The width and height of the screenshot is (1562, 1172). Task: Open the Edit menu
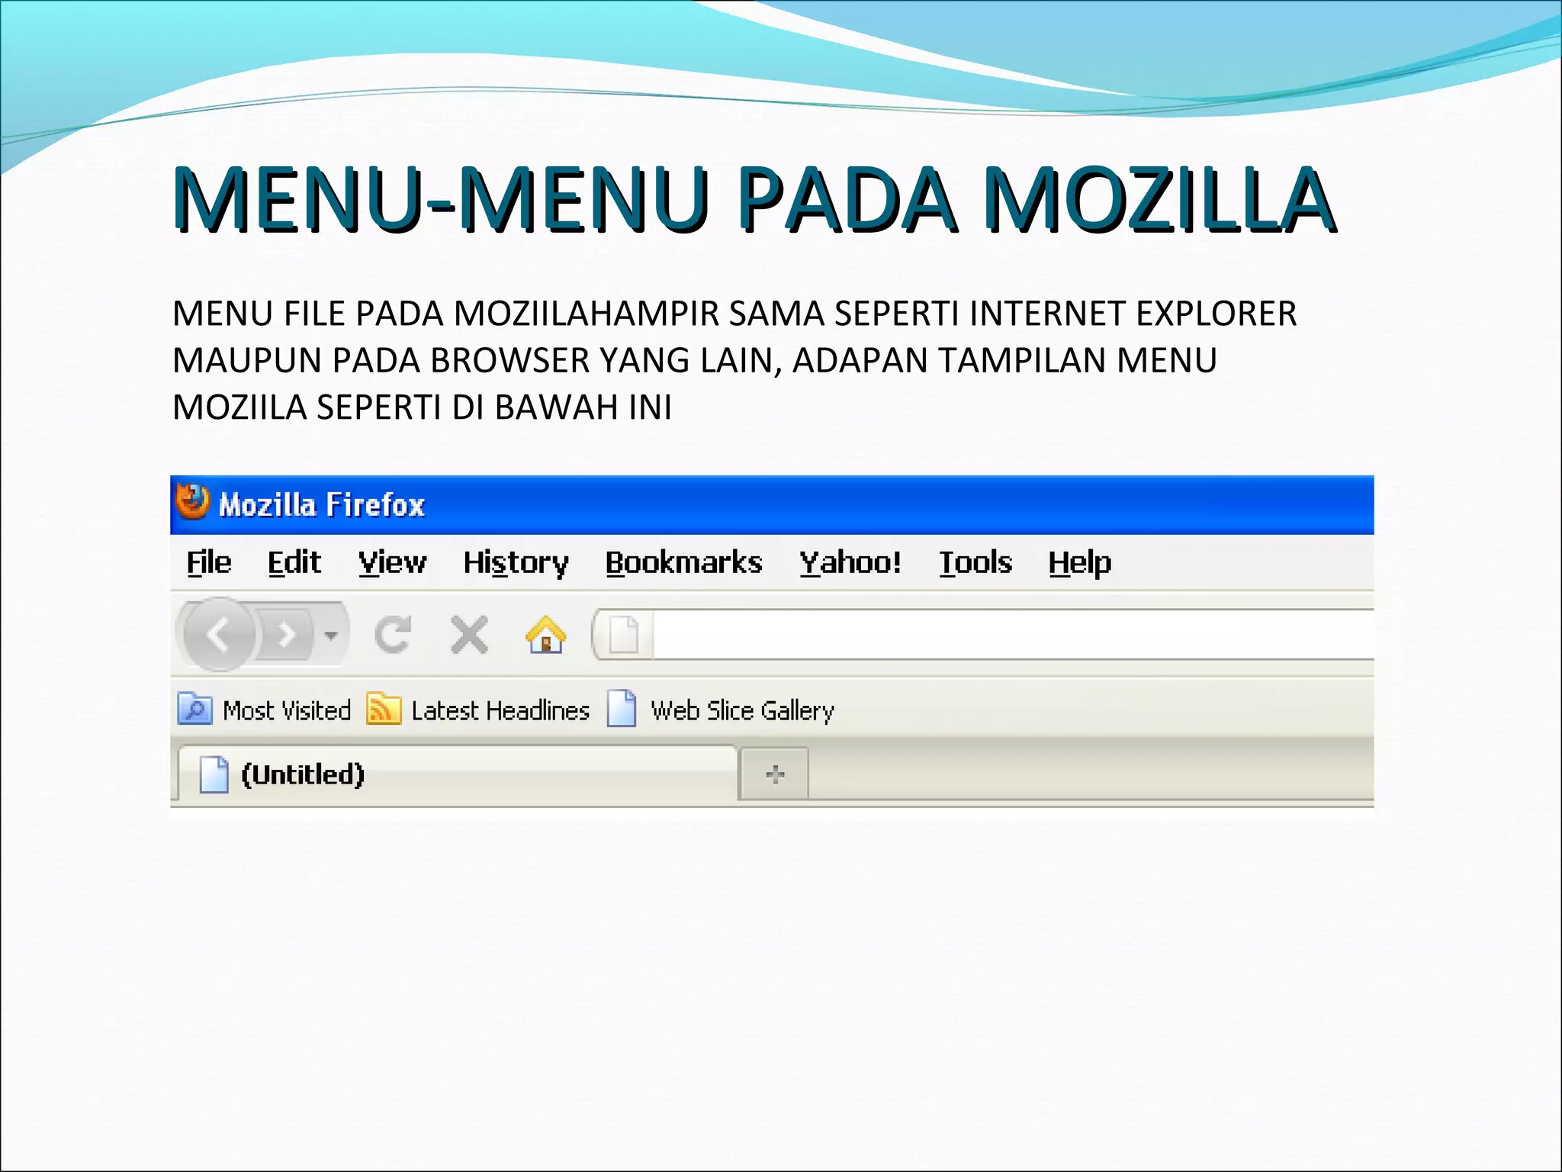[x=294, y=563]
